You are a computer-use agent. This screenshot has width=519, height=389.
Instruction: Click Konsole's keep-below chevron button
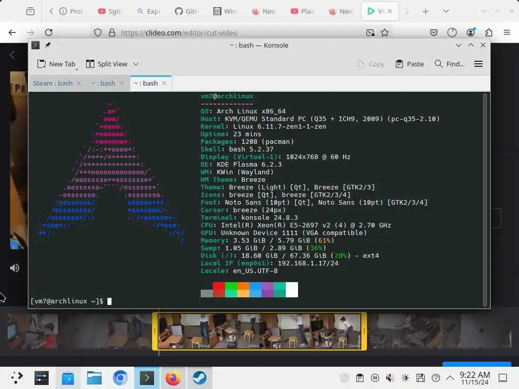pyautogui.click(x=458, y=45)
